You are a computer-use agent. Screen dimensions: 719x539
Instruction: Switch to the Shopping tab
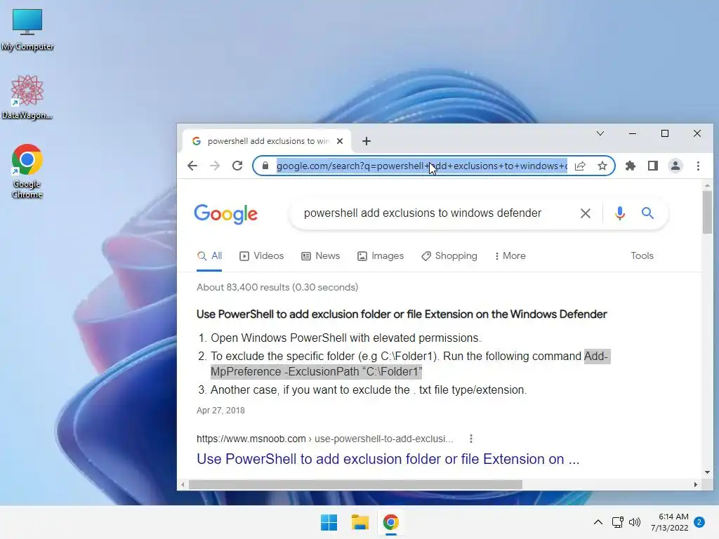click(449, 255)
